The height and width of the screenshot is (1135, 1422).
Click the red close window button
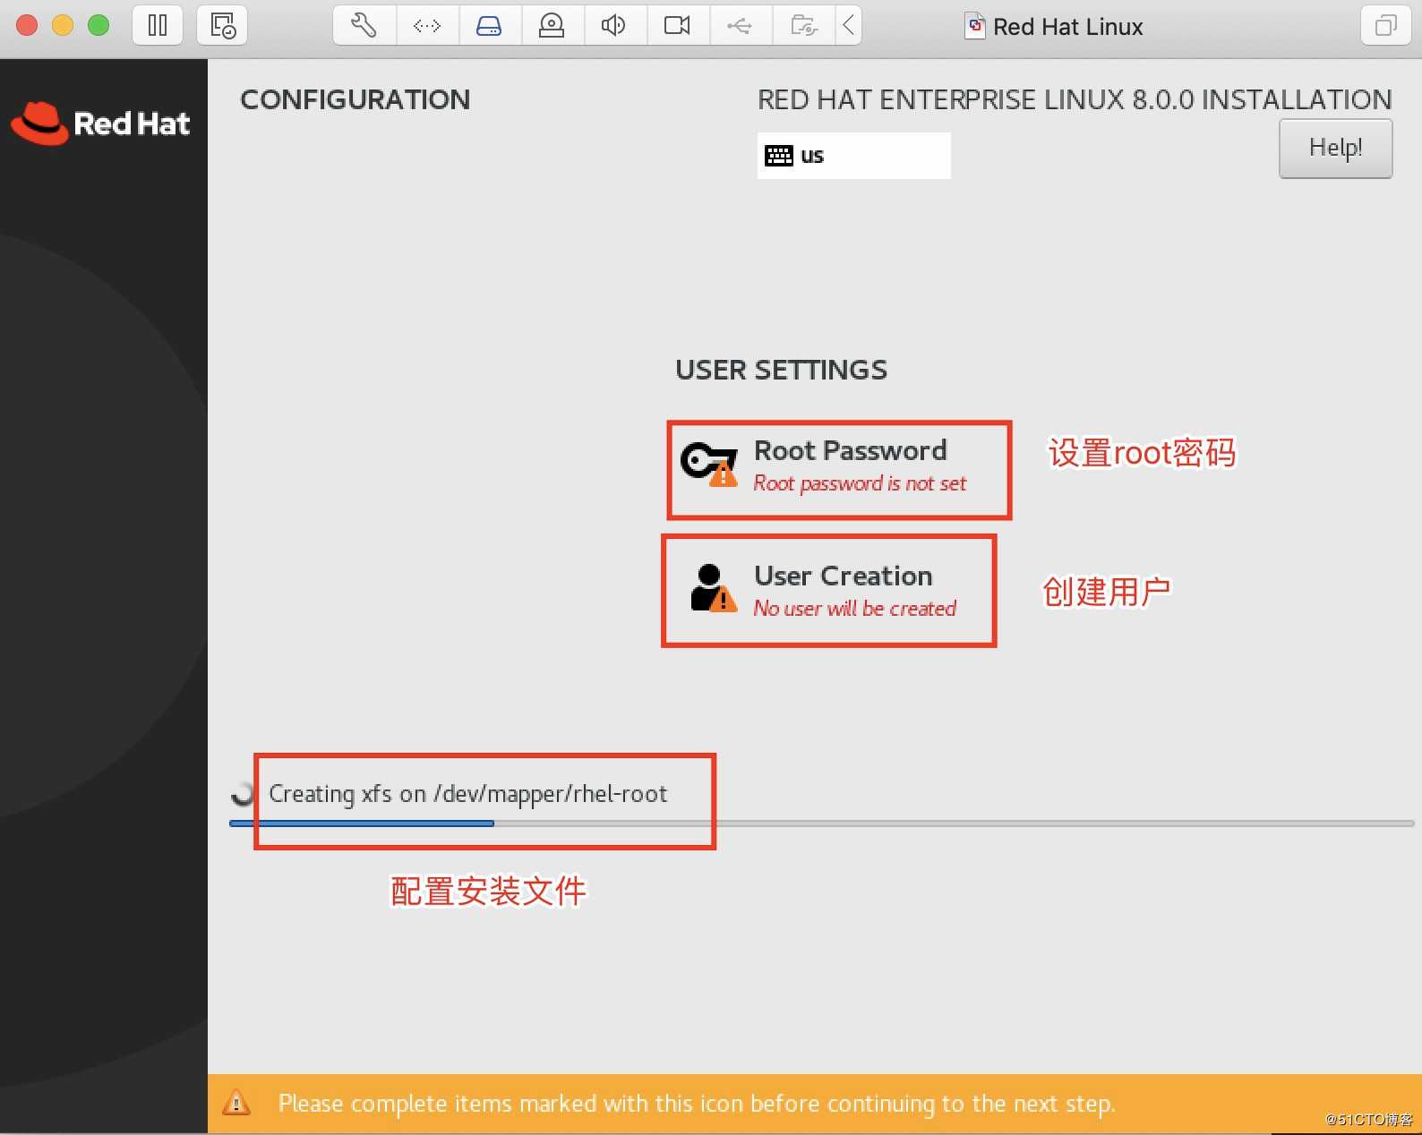pos(27,25)
